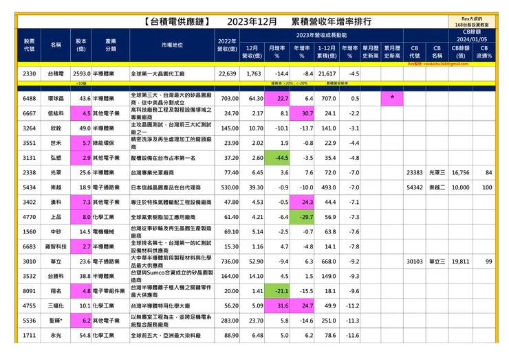This screenshot has width=509, height=359.
Task: Select the CB code 23383
Action: pos(415,173)
